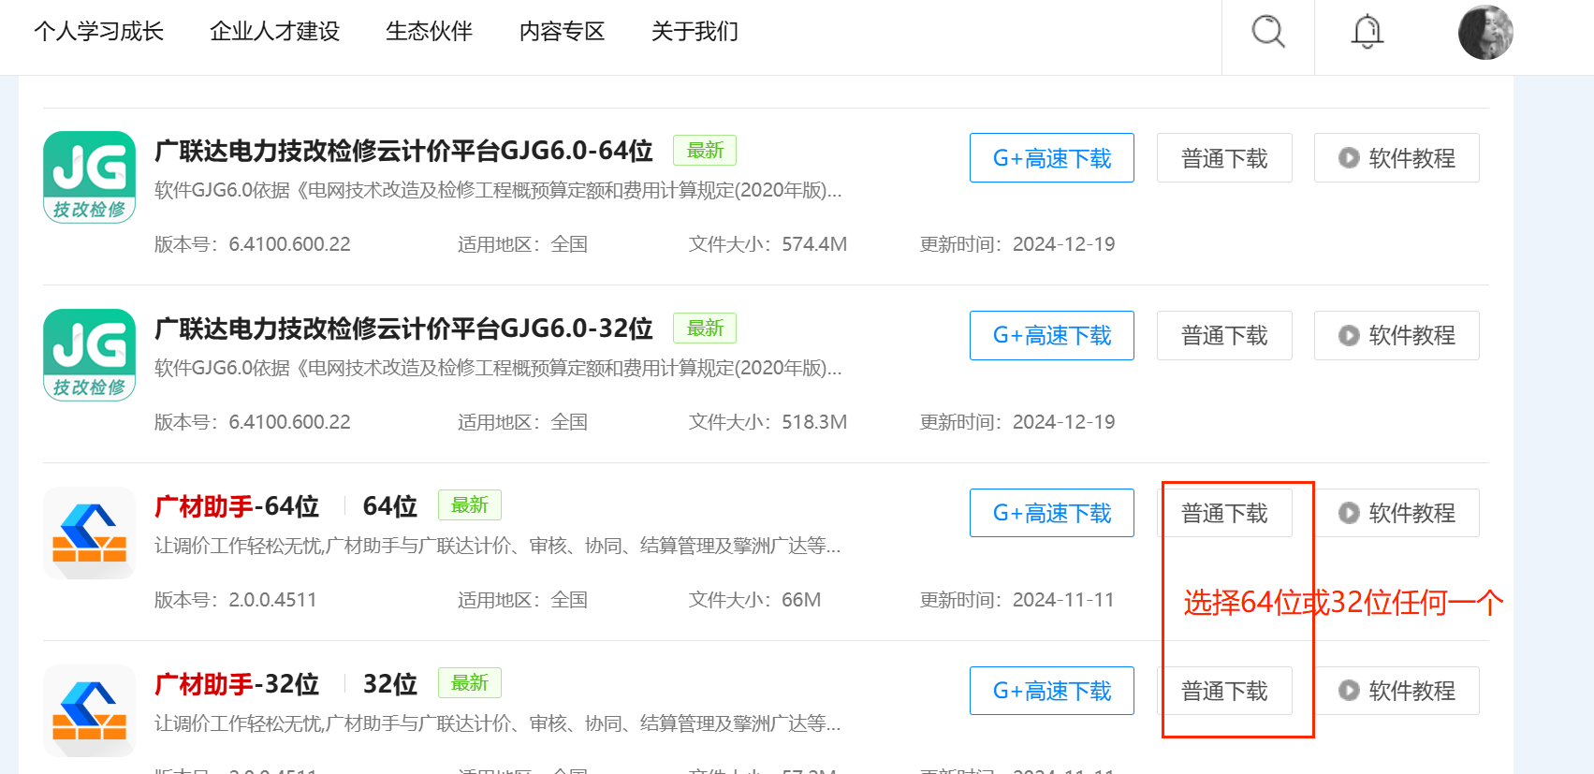Viewport: 1594px width, 774px height.
Task: Click the 广材助手-64位 description text
Action: tap(498, 546)
